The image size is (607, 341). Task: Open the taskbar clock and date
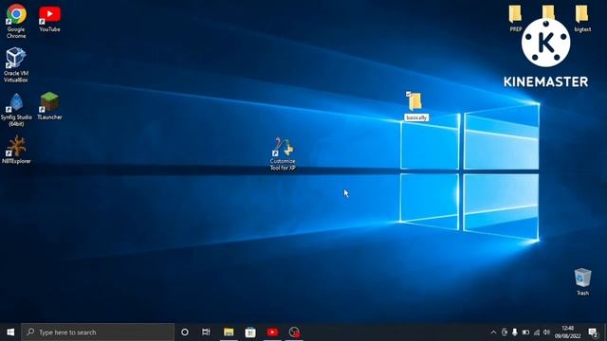(567, 332)
